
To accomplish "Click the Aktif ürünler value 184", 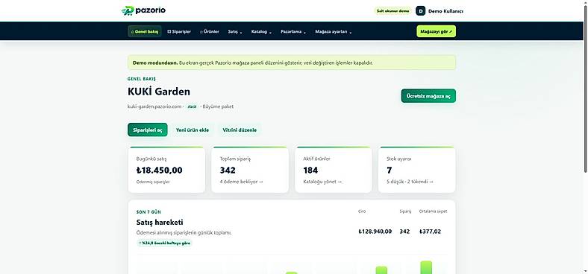I will coord(310,171).
